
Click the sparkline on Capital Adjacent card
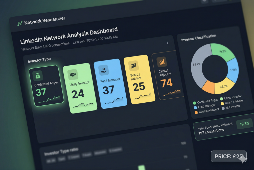pos(172,92)
